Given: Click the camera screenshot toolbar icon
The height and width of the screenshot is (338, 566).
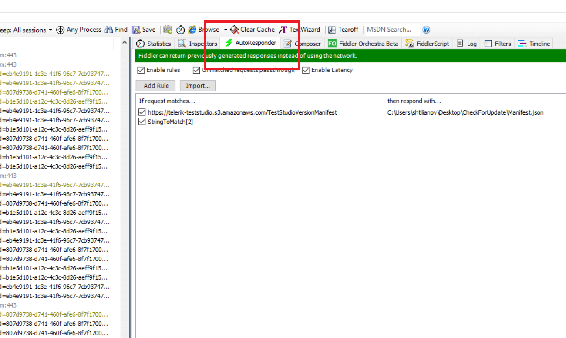Looking at the screenshot, I should click(168, 30).
